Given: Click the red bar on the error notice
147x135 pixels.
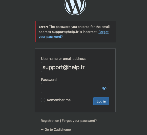Looking at the screenshot, I should click(x=35, y=32).
